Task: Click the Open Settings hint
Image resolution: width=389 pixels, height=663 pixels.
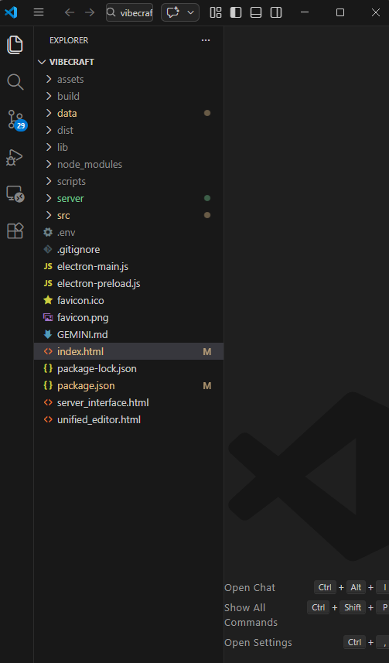Action: point(258,642)
